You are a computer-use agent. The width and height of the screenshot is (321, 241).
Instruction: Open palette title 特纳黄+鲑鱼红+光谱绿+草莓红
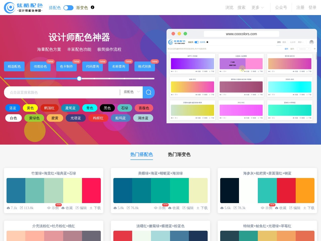(267, 226)
